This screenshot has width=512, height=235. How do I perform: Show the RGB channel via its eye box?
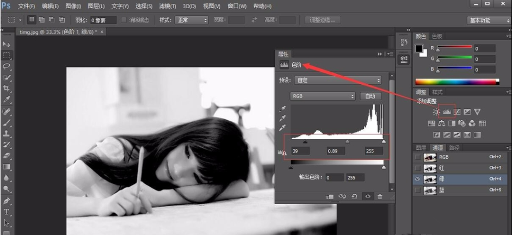tap(417, 157)
